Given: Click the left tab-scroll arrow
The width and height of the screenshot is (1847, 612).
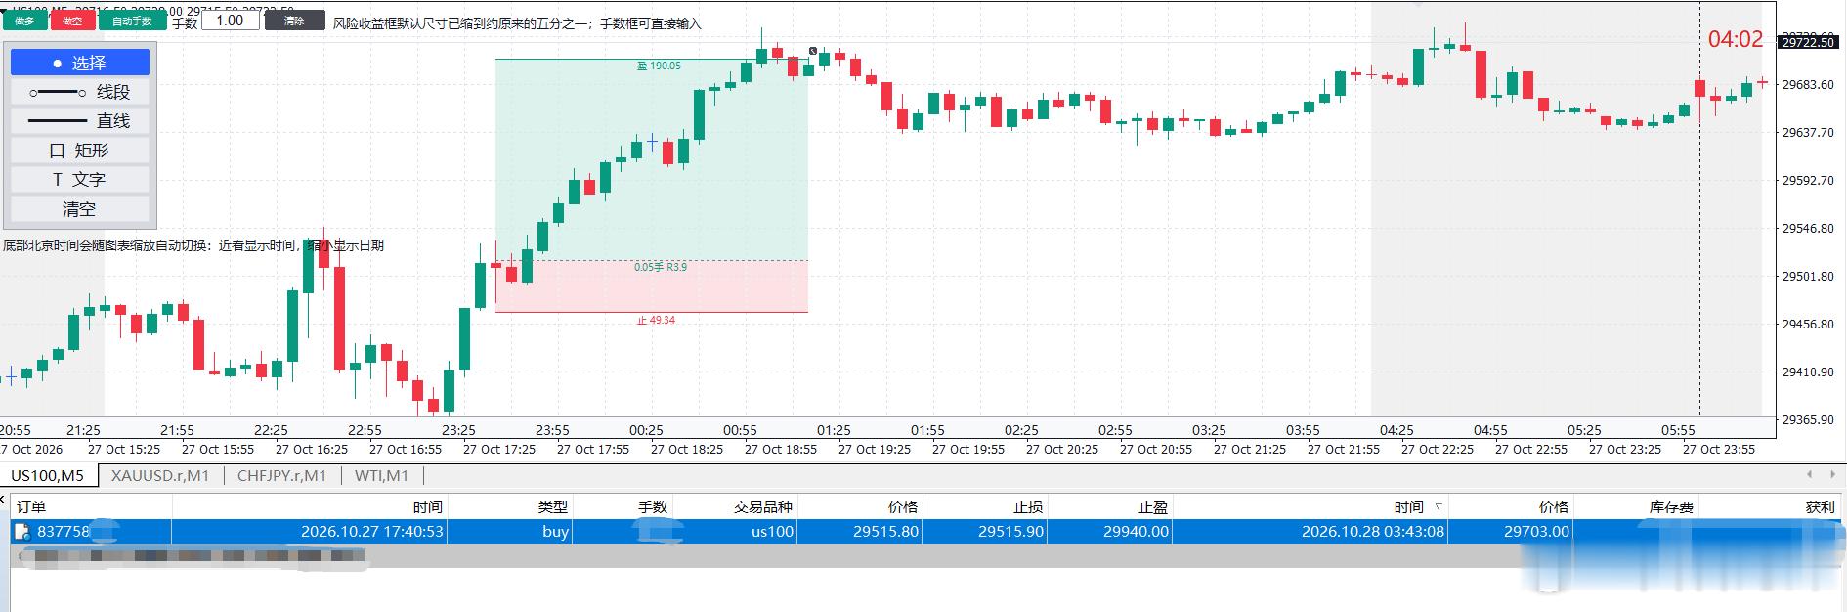Looking at the screenshot, I should pos(1809,475).
